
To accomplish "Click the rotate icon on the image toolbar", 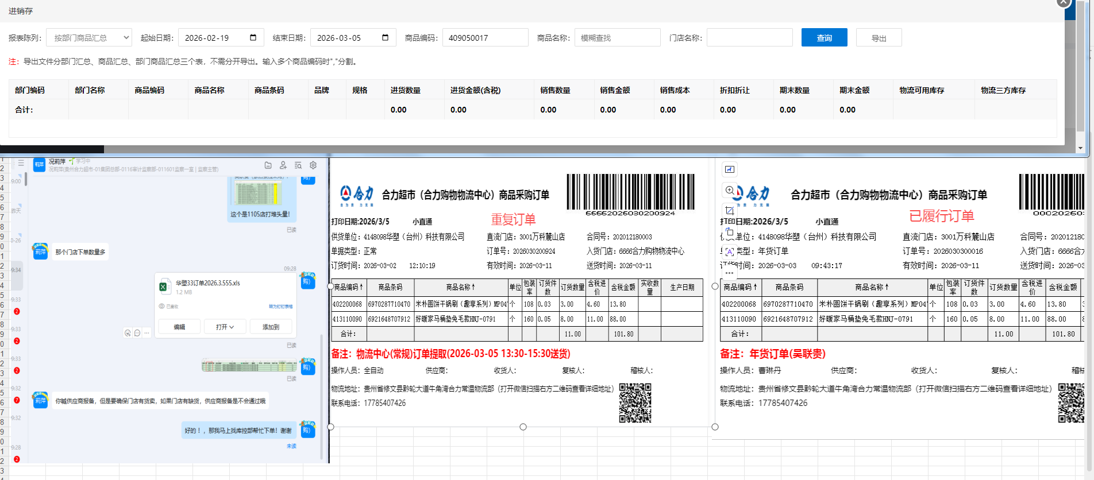I will 729,231.
